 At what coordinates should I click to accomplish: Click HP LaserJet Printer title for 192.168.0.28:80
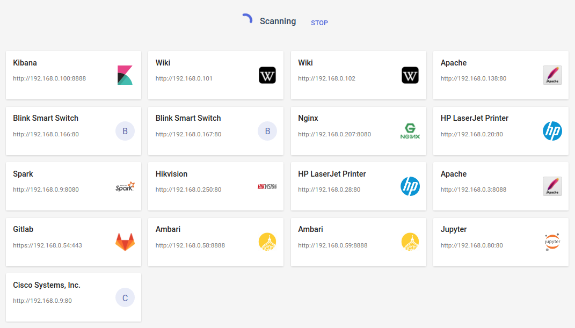(x=332, y=174)
